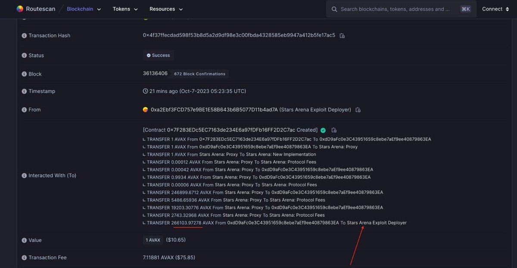Click the ⌘K shortcut badge
517x268 pixels.
[465, 9]
